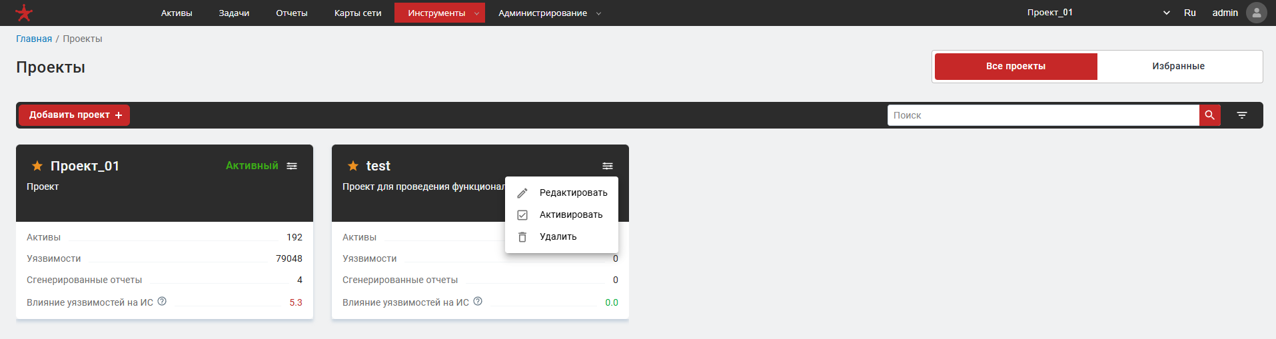Image resolution: width=1276 pixels, height=339 pixels.
Task: Choose Активировать in the context menu
Action: (x=562, y=214)
